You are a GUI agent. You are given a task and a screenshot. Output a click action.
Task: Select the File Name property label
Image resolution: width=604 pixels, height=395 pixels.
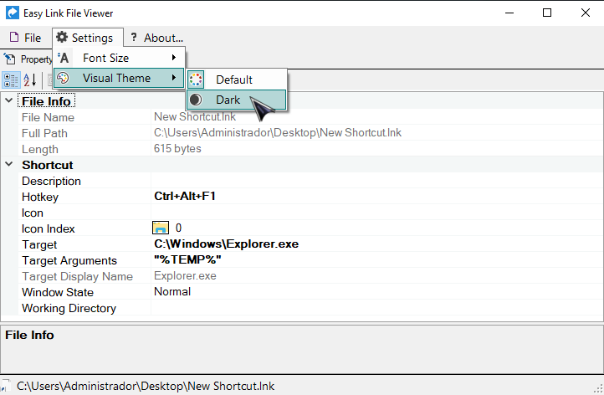tap(48, 117)
